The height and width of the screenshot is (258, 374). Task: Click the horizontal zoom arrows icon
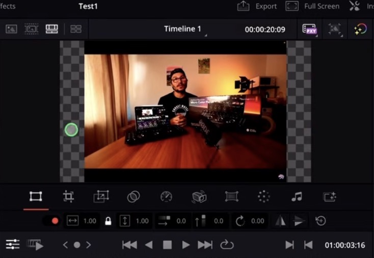coord(72,221)
